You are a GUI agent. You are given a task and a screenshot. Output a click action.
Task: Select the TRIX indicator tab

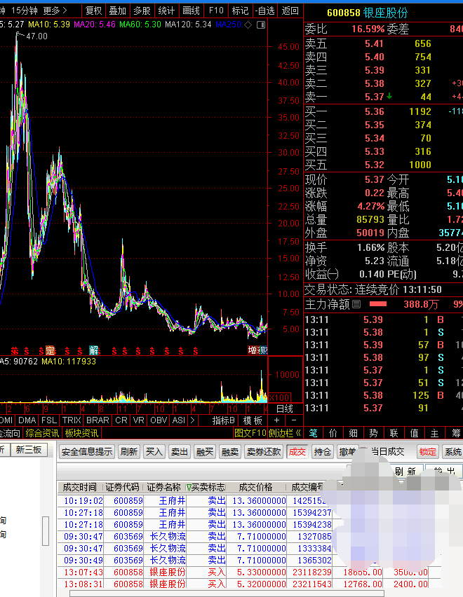(x=72, y=420)
